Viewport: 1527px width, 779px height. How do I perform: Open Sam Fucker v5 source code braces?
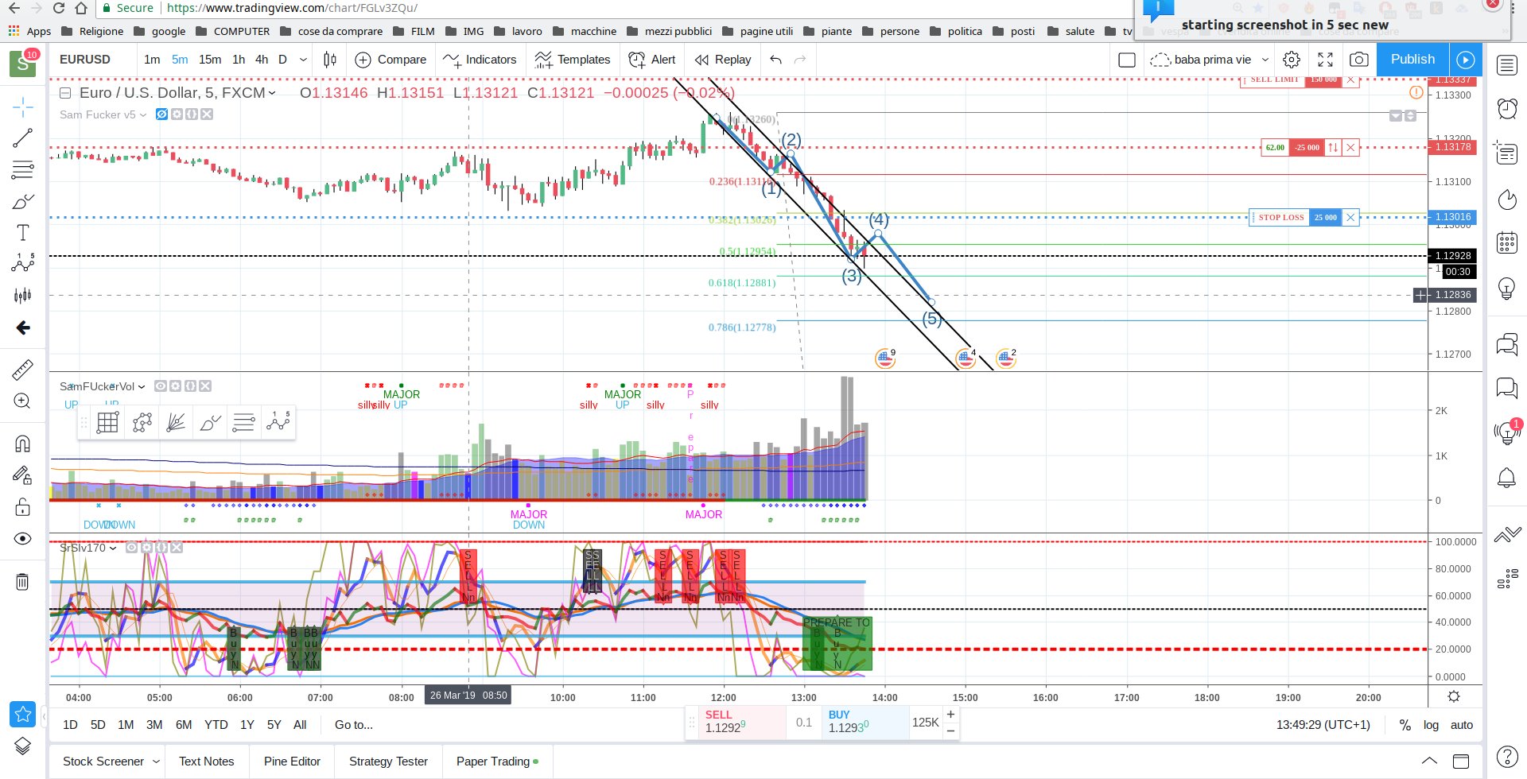(x=192, y=114)
